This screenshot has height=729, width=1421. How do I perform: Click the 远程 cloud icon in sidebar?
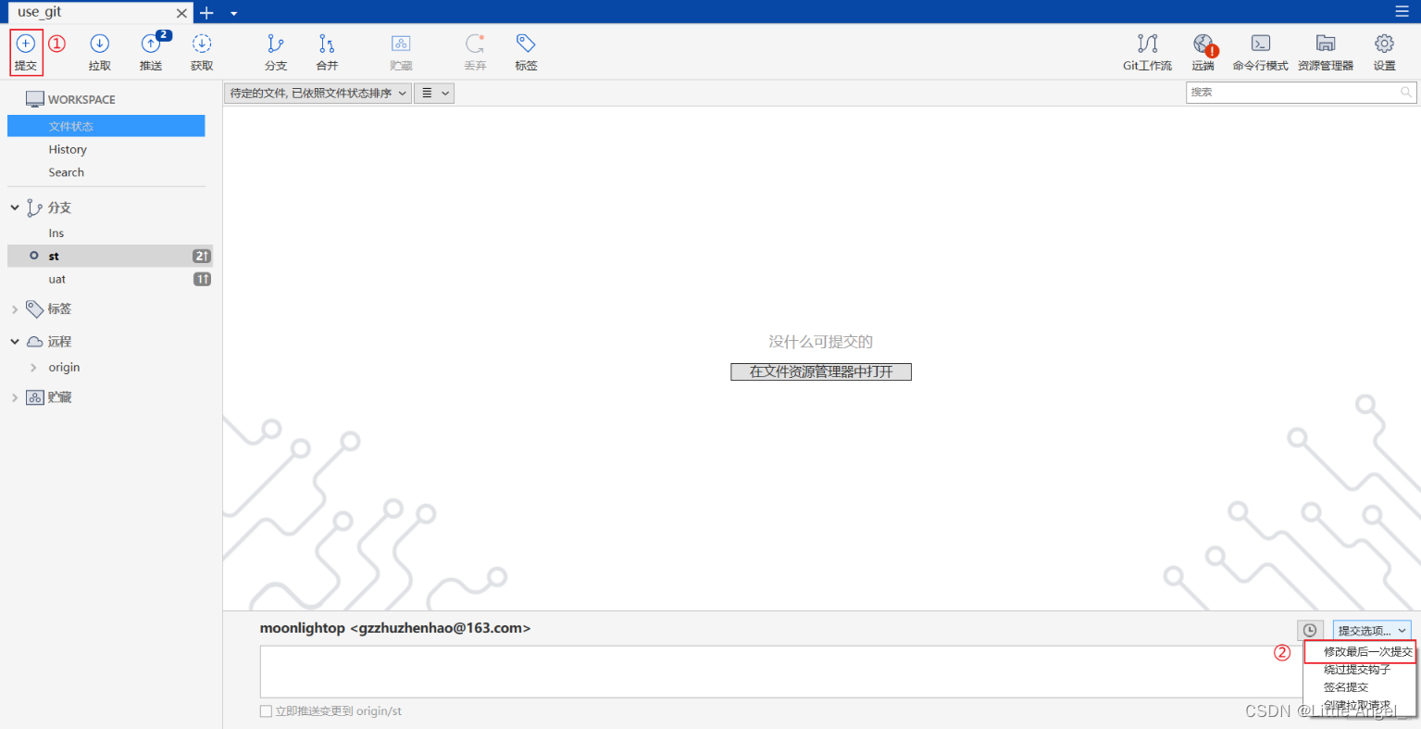(34, 342)
